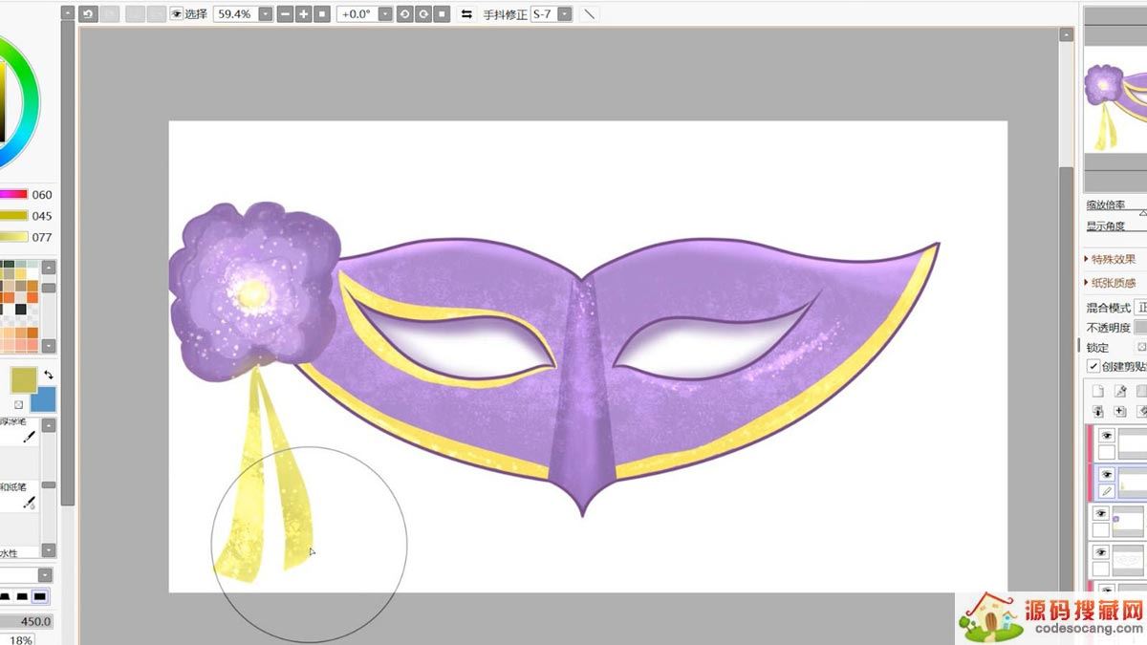Zoom in with the plus button
The image size is (1147, 645).
(x=303, y=14)
